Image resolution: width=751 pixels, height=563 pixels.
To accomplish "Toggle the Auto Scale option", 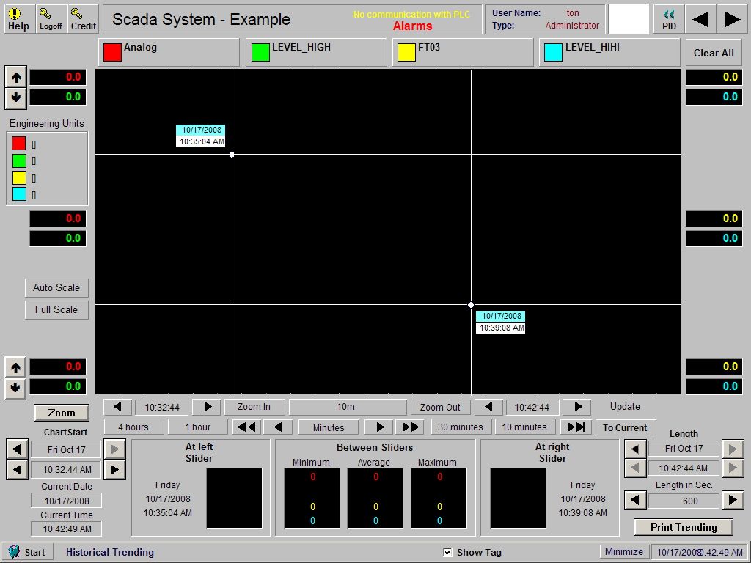I will pyautogui.click(x=56, y=287).
